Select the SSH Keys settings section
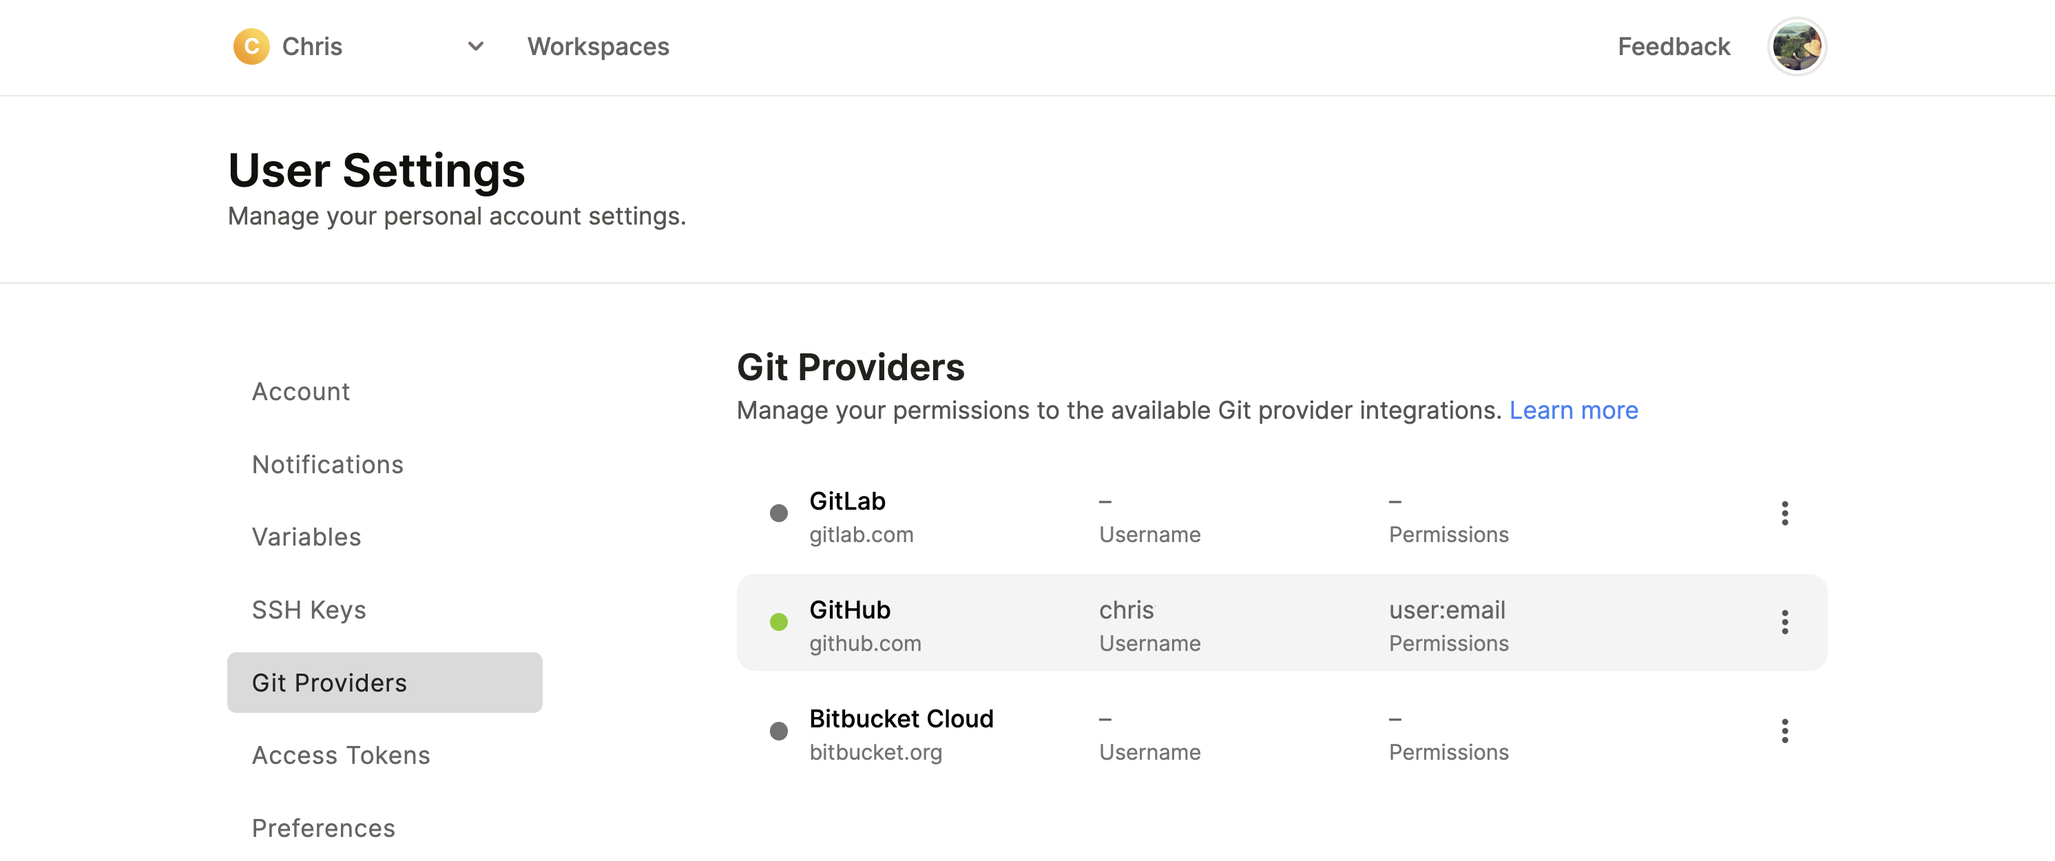The width and height of the screenshot is (2055, 861). pyautogui.click(x=306, y=610)
